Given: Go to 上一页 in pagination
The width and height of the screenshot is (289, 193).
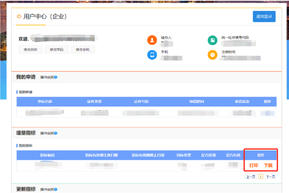Looking at the screenshot, I should [251, 177].
